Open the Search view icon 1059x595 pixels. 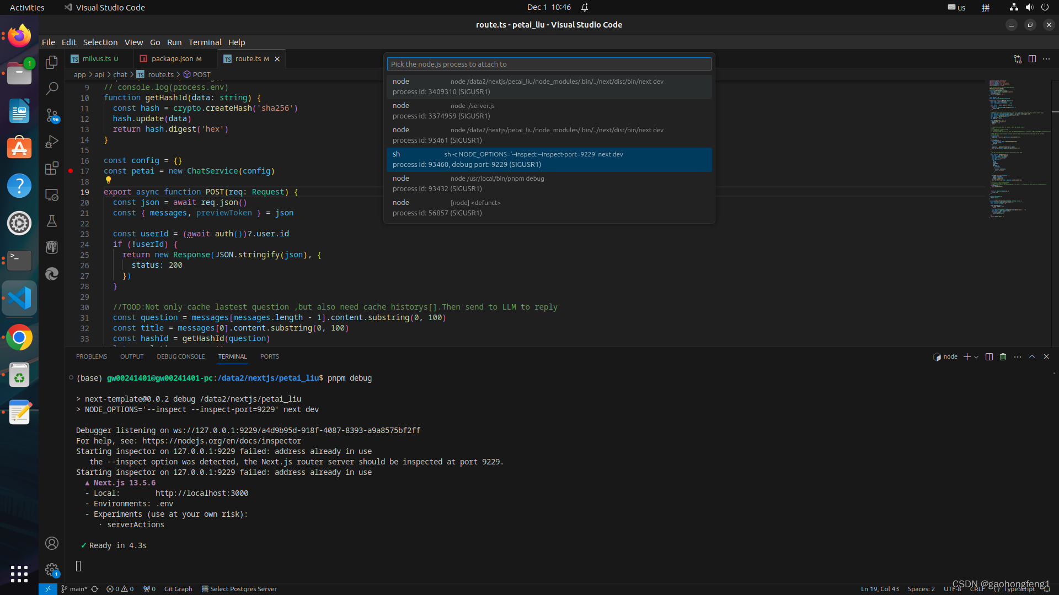point(52,88)
